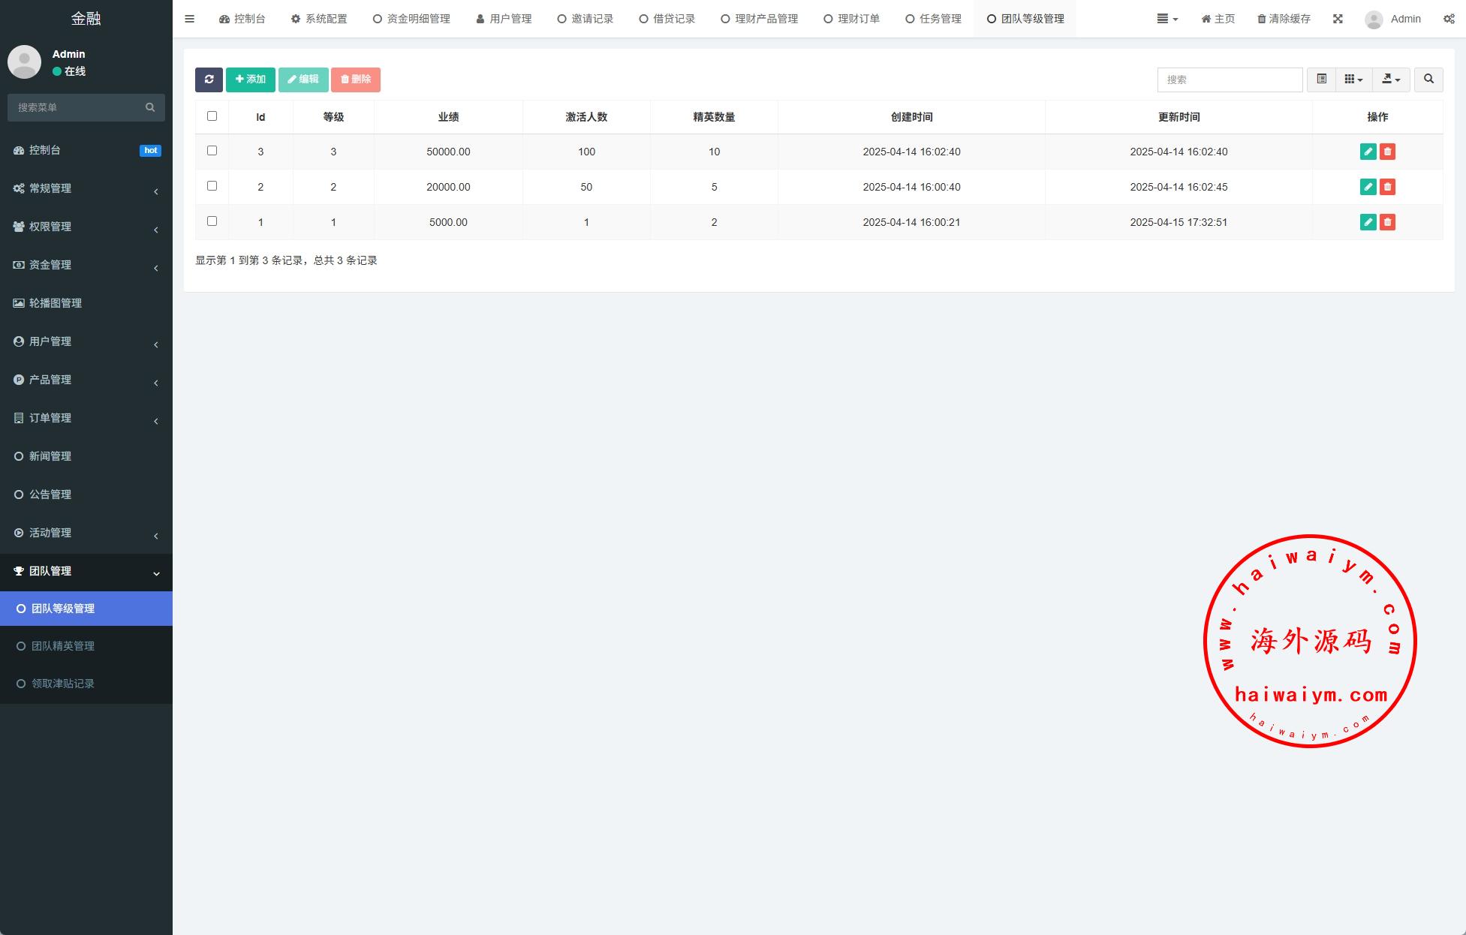The width and height of the screenshot is (1466, 935).
Task: Open the export data dropdown
Action: [1390, 80]
